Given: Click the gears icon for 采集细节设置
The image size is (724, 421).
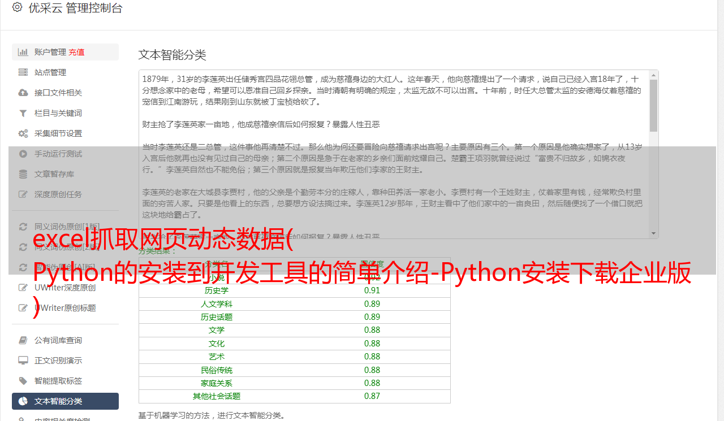Looking at the screenshot, I should (23, 133).
